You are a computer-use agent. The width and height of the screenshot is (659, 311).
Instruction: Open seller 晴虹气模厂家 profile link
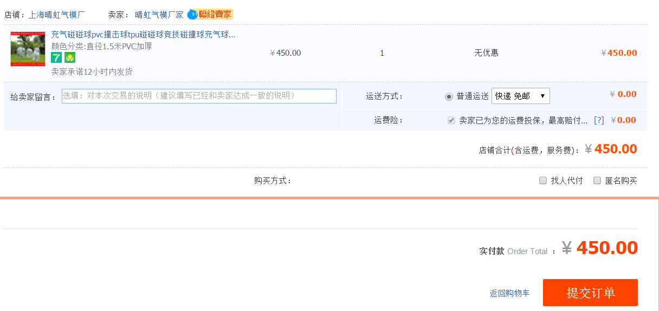(159, 15)
